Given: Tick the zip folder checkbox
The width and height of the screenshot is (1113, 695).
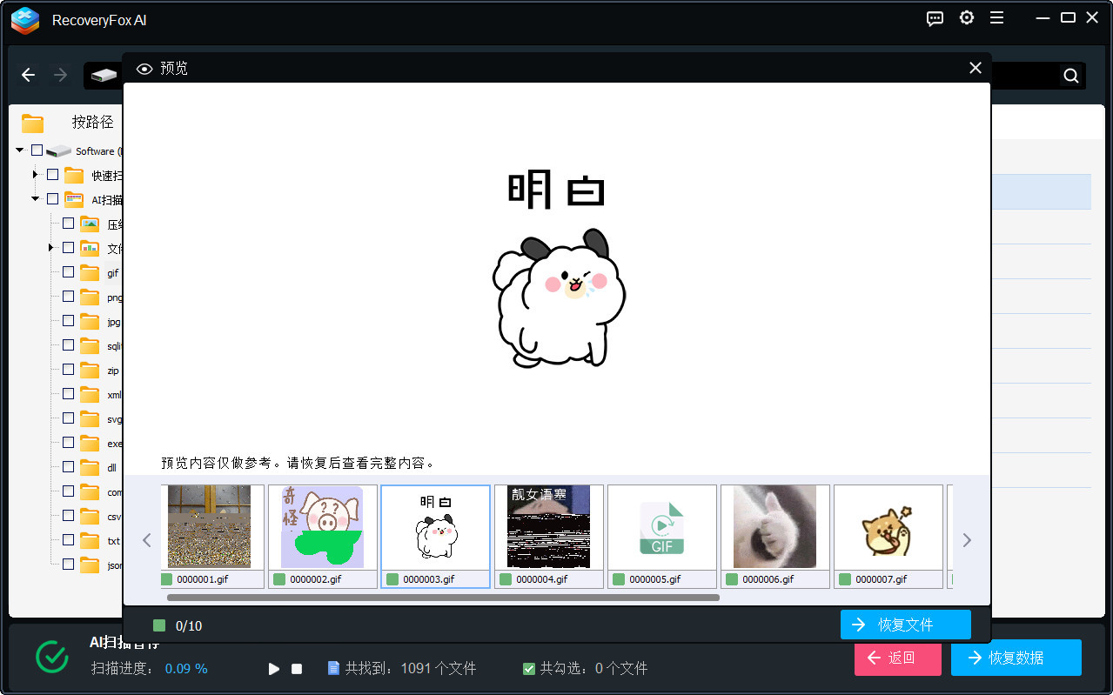Looking at the screenshot, I should (x=68, y=370).
